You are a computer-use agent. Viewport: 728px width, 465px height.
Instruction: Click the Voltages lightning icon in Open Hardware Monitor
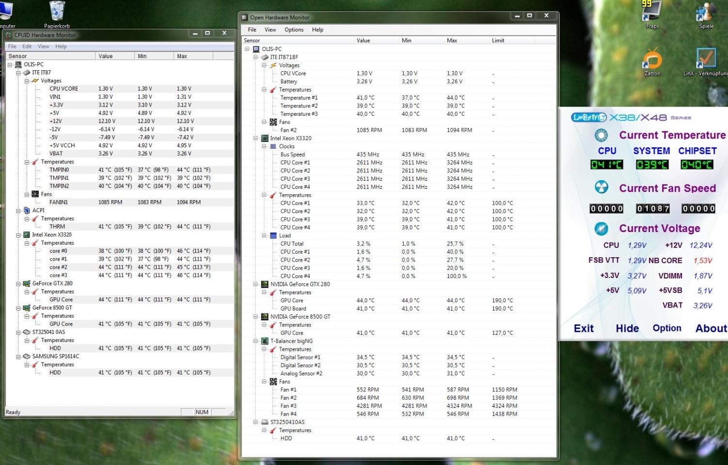pyautogui.click(x=273, y=65)
